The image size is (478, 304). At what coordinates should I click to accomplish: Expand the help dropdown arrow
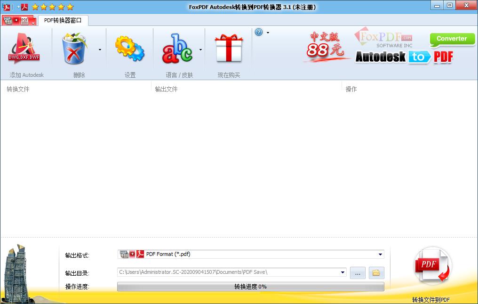(268, 33)
